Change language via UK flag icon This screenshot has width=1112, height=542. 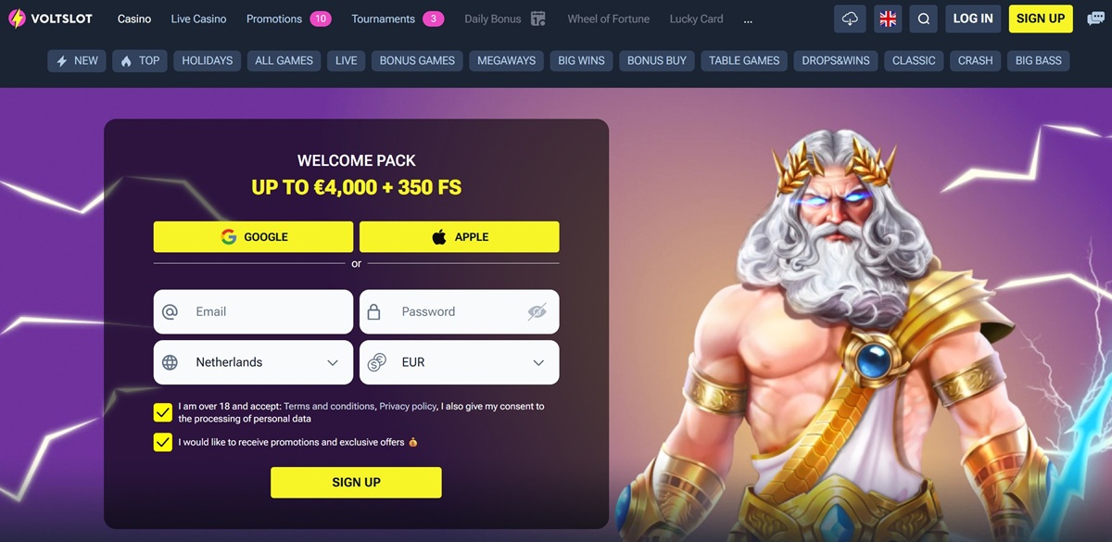point(887,19)
